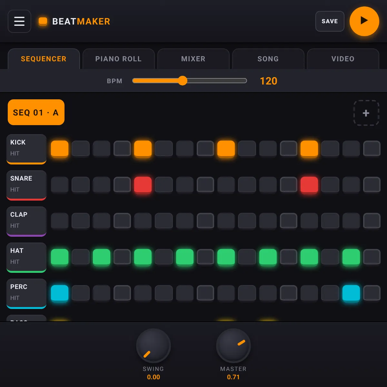Screen dimensions: 387x387
Task: Enable CLAP step 16
Action: 372,221
